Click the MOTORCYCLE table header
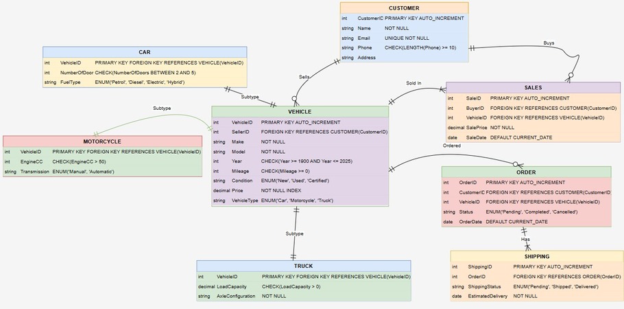 pyautogui.click(x=102, y=141)
